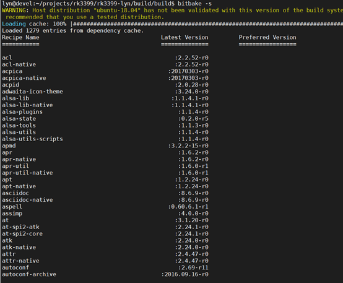Image resolution: width=343 pixels, height=283 pixels.
Task: Click the recipe name 'alsa-utils-scripts'
Action: point(32,139)
